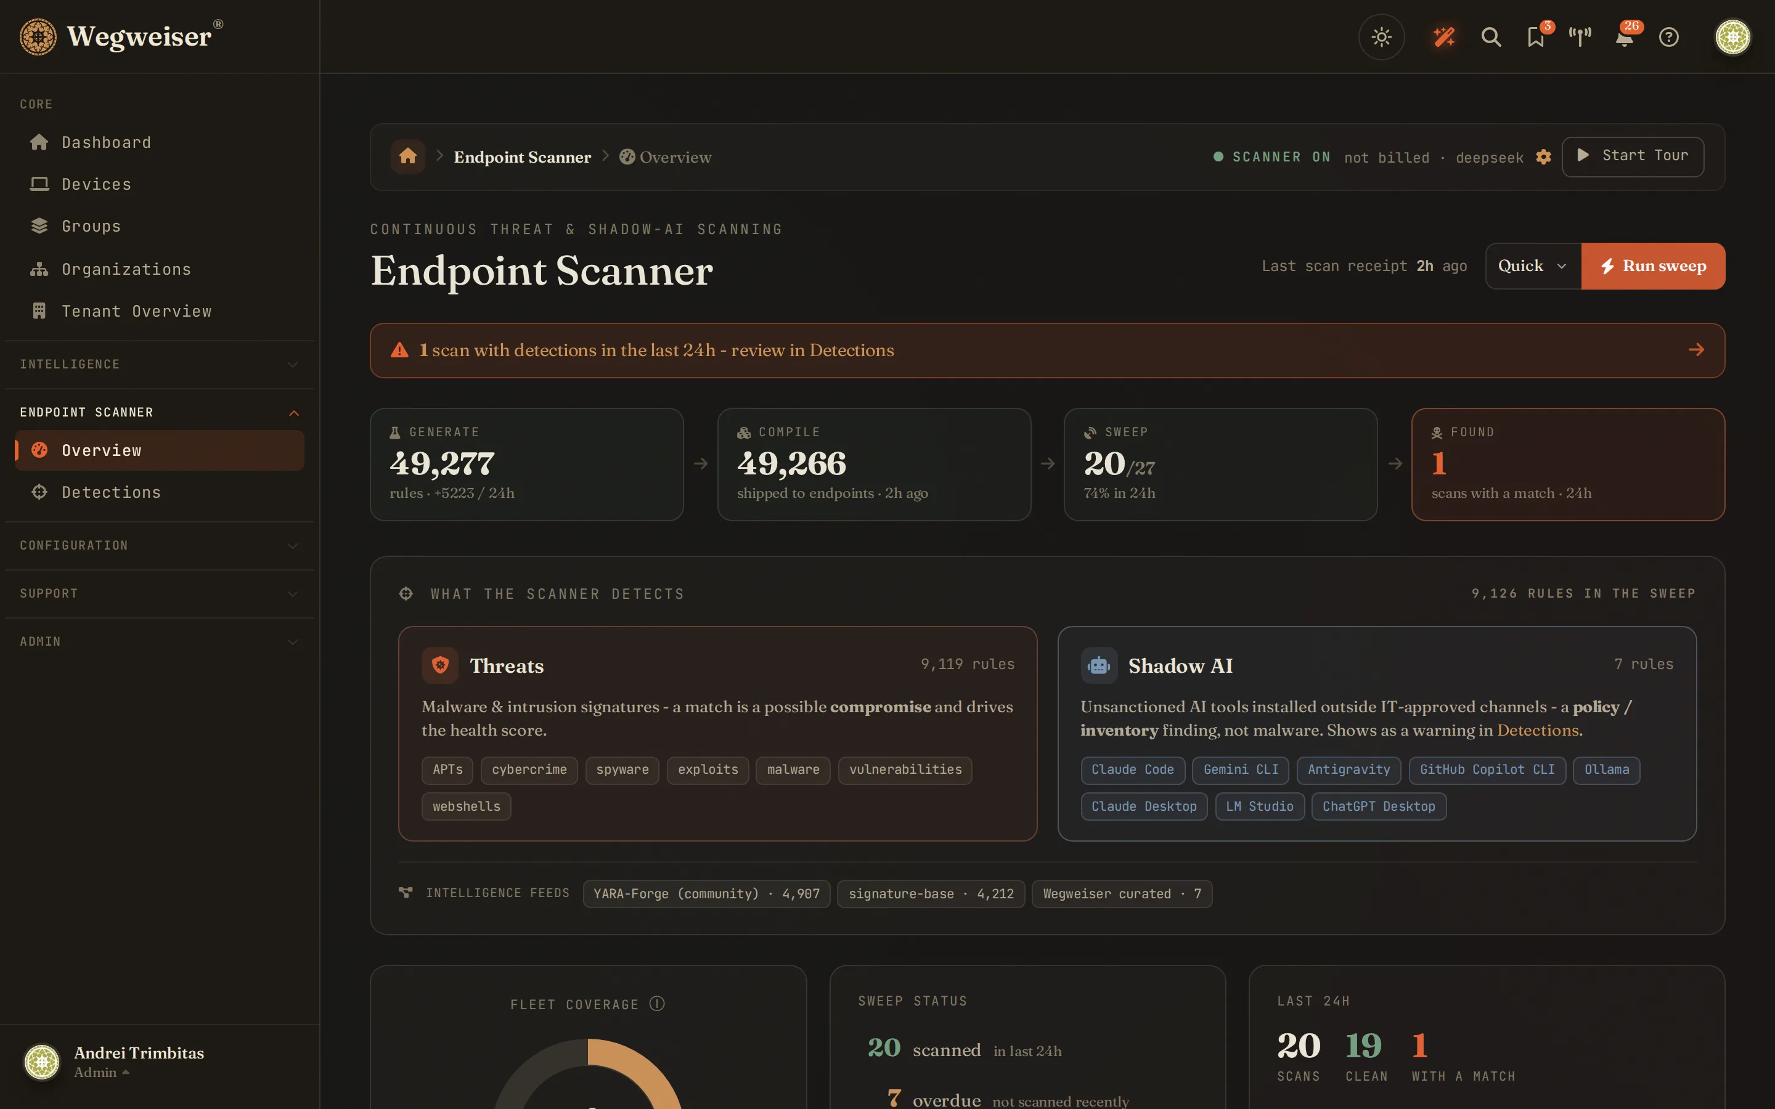Image resolution: width=1775 pixels, height=1109 pixels.
Task: Click signature-base feed chip
Action: 931,894
